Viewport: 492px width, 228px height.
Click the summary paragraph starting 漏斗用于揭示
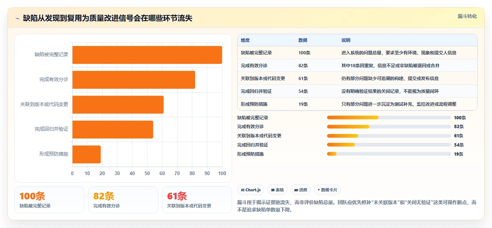357,206
